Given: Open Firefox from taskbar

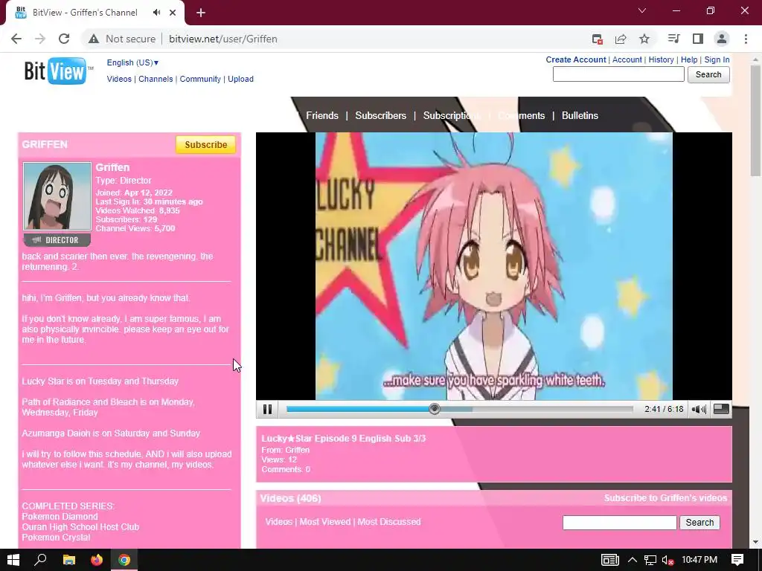Looking at the screenshot, I should pyautogui.click(x=97, y=560).
